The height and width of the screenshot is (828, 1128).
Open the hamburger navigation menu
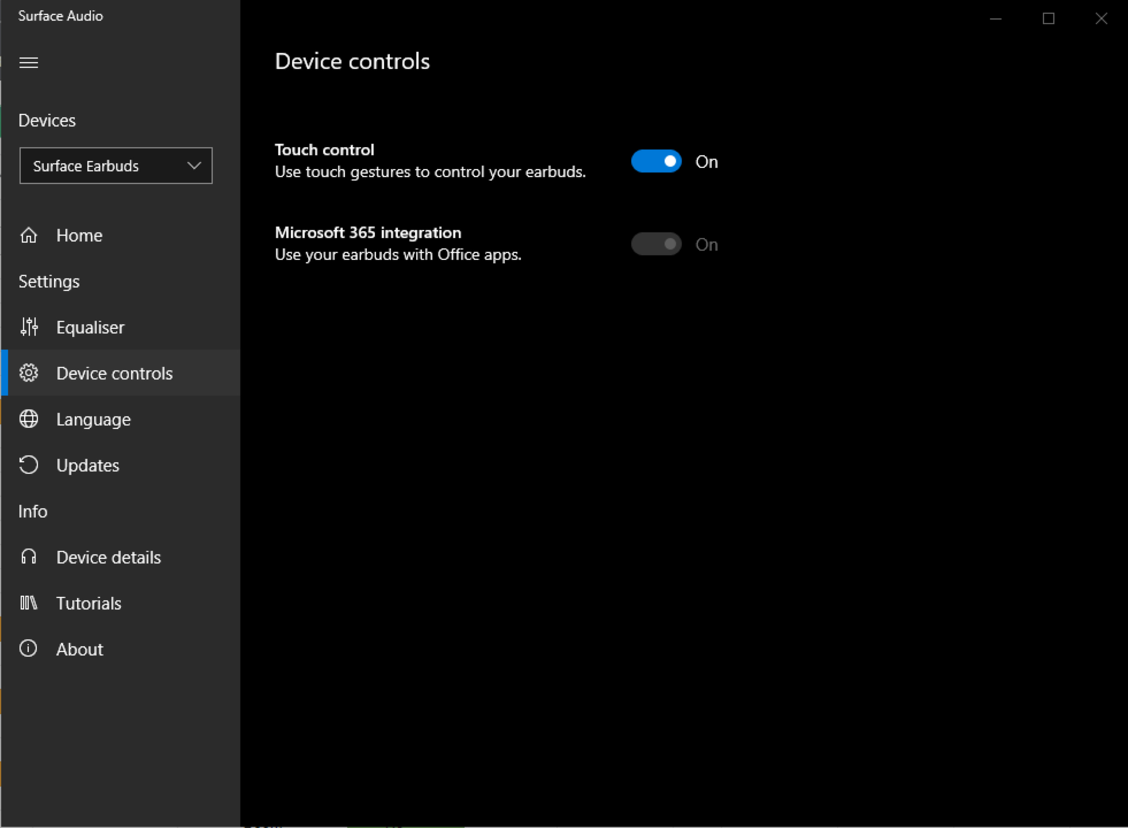tap(28, 63)
